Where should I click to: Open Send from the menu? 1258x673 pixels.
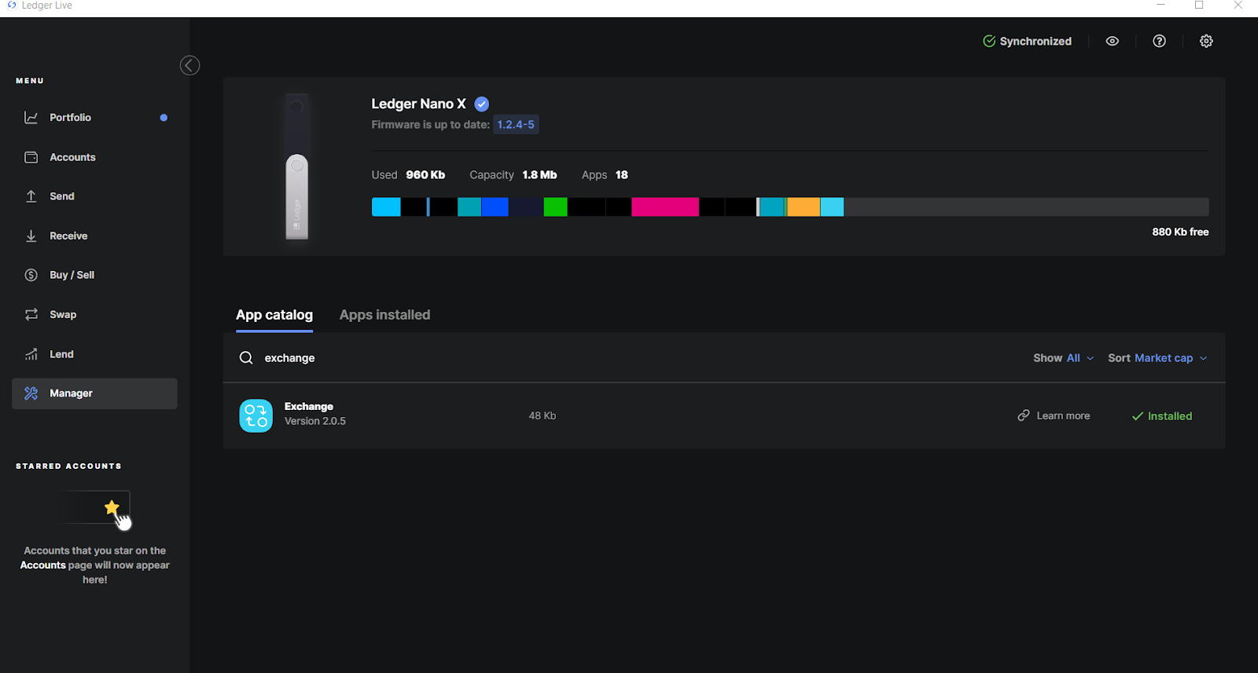[x=94, y=196]
